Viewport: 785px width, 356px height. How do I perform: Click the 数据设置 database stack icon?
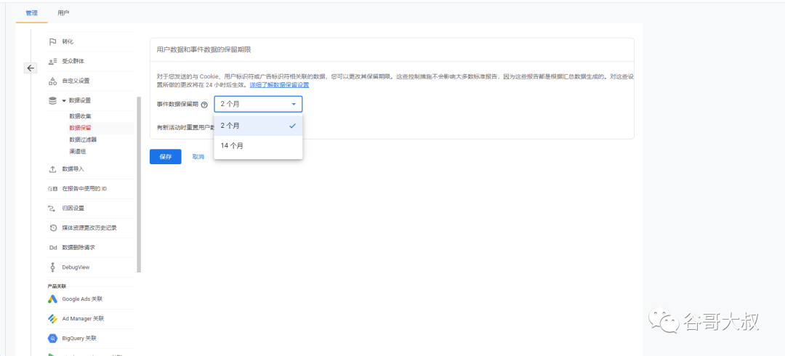[x=52, y=101]
